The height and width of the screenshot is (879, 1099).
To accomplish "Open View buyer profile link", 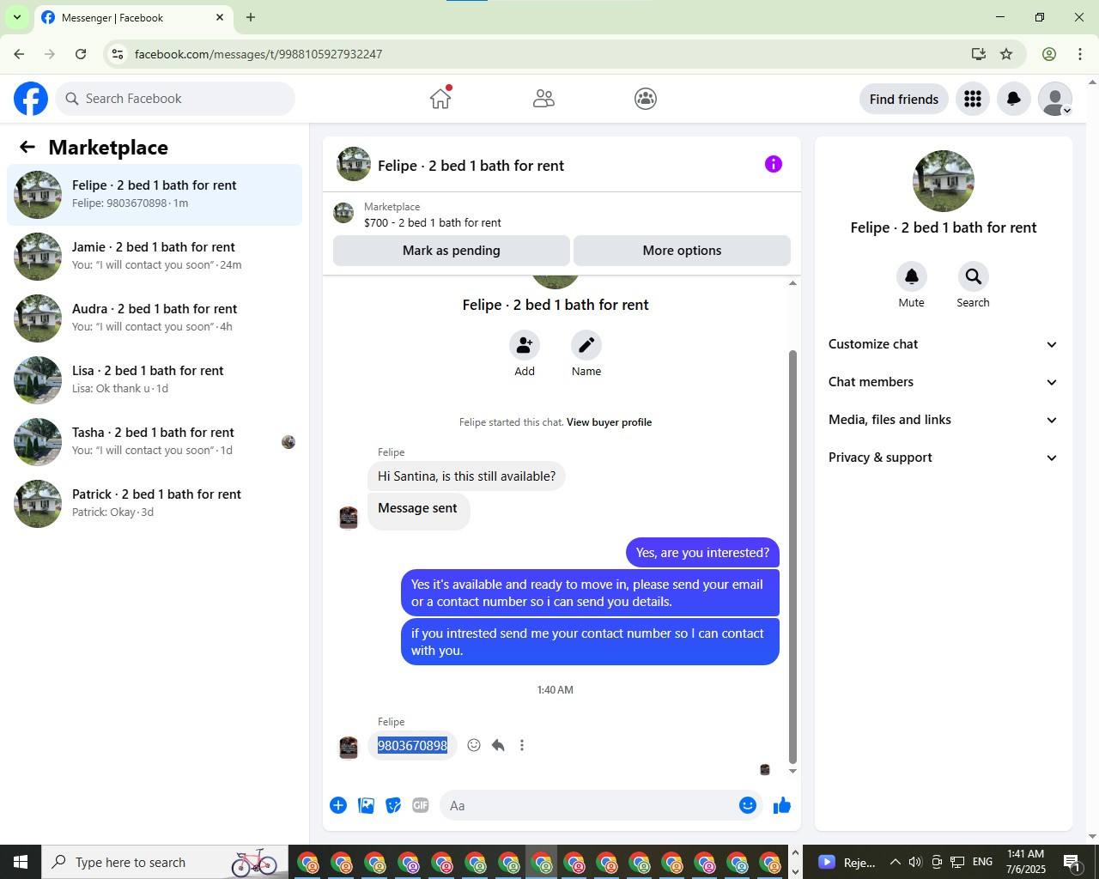I will point(609,422).
